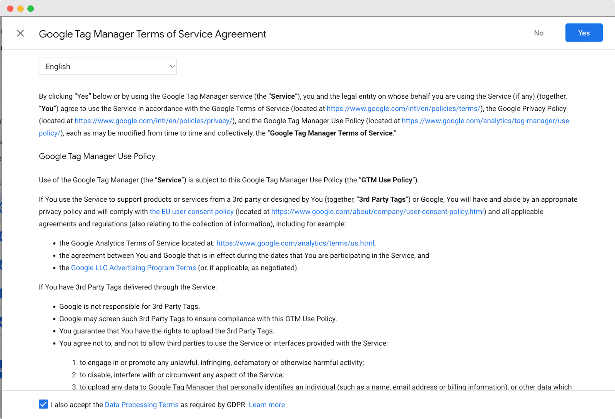Click the green macOS fullscreen button
The width and height of the screenshot is (615, 419).
click(x=31, y=8)
